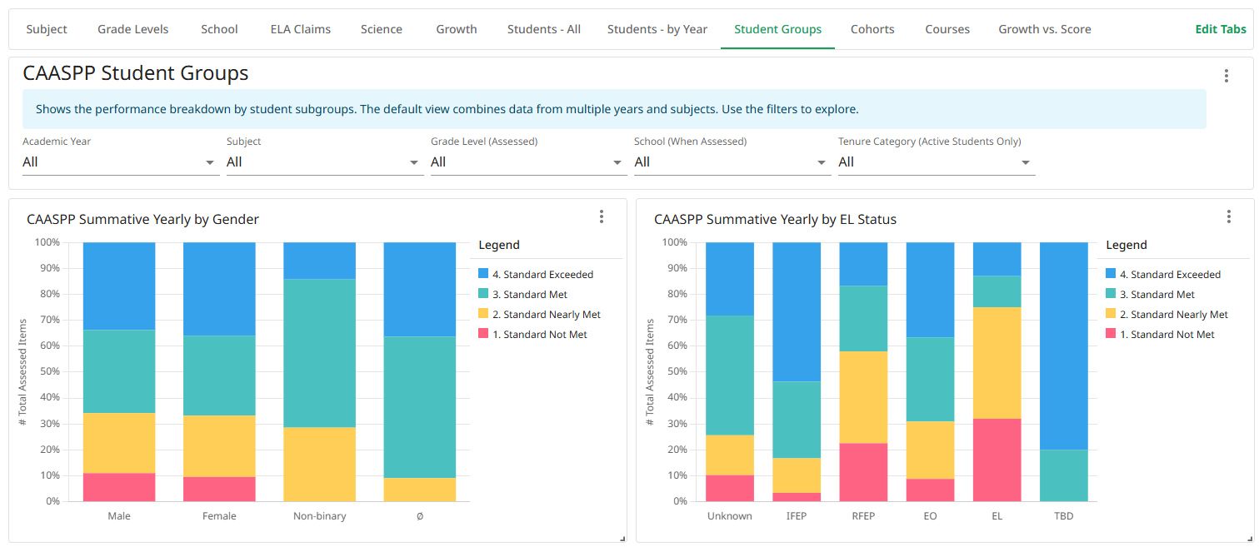Image resolution: width=1259 pixels, height=547 pixels.
Task: Toggle the '2. Standard Nearly Met' series in Gender legend
Action: [x=483, y=314]
